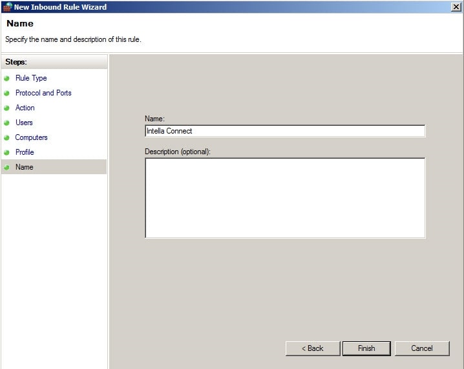This screenshot has width=464, height=369.
Task: Click the Name field containing Intella Connect
Action: point(285,131)
